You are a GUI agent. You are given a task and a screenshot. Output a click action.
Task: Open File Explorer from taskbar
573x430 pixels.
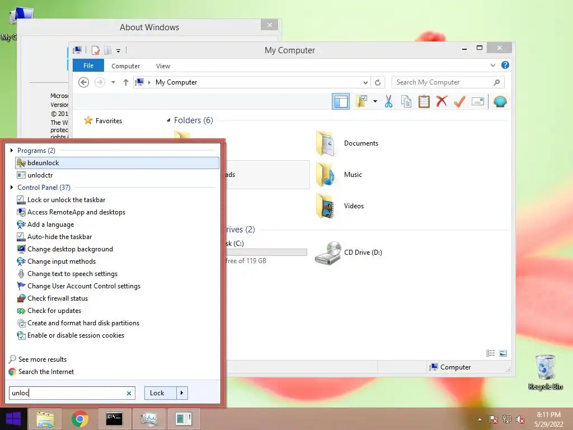pyautogui.click(x=45, y=419)
